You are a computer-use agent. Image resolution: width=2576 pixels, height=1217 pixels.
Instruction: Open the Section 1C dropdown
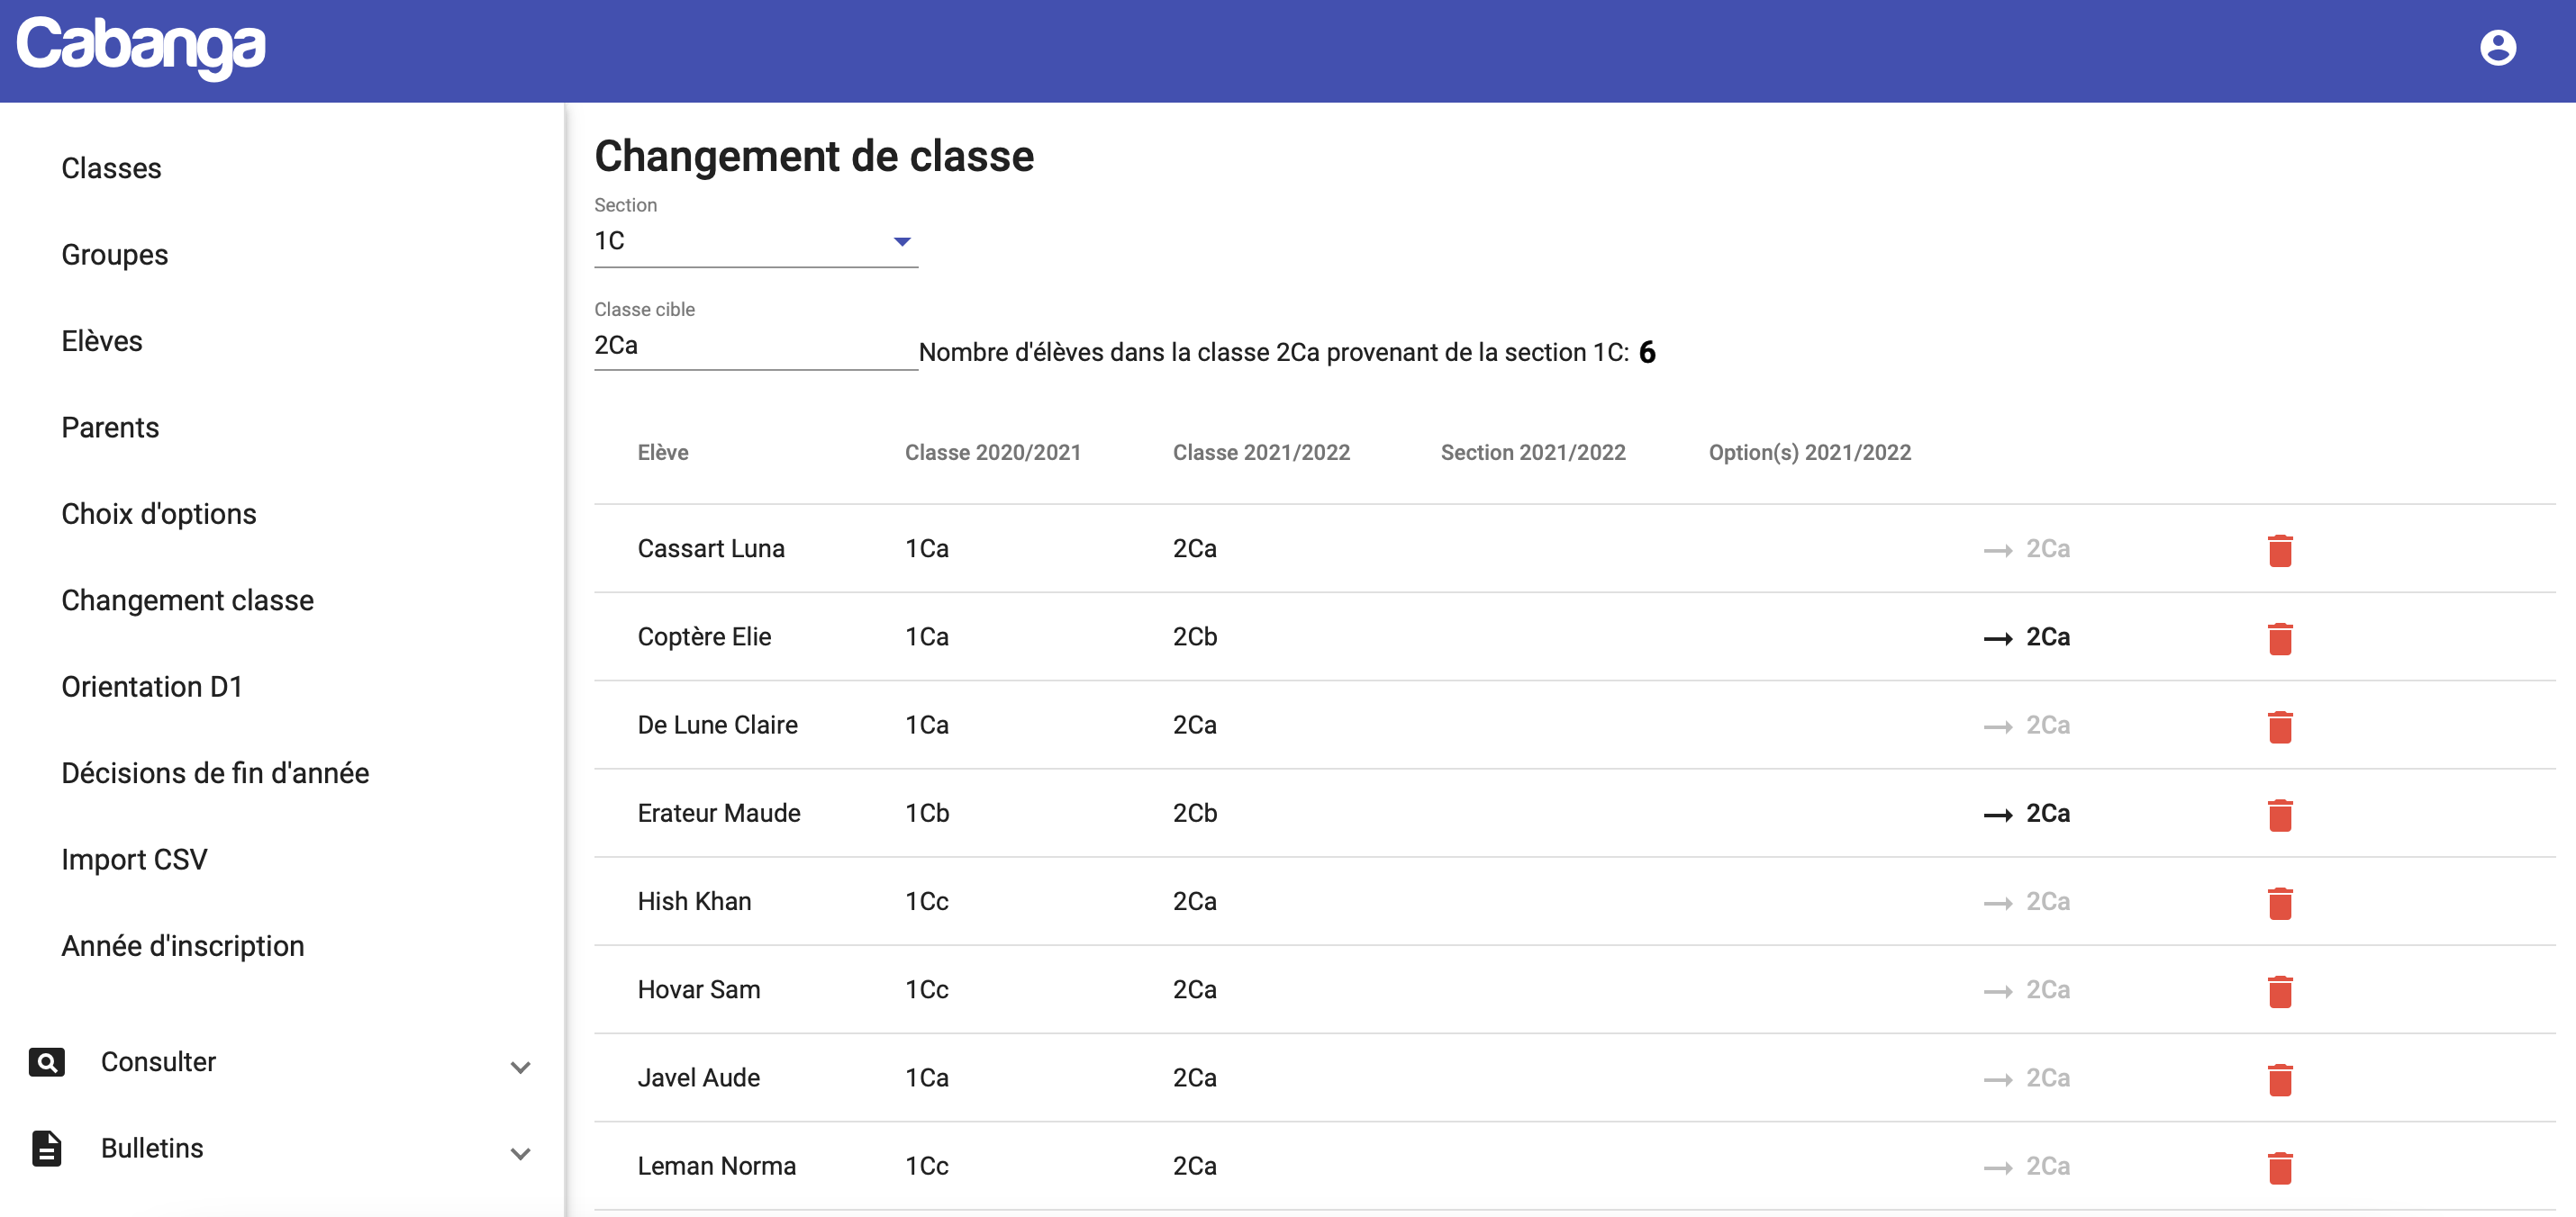(x=755, y=241)
